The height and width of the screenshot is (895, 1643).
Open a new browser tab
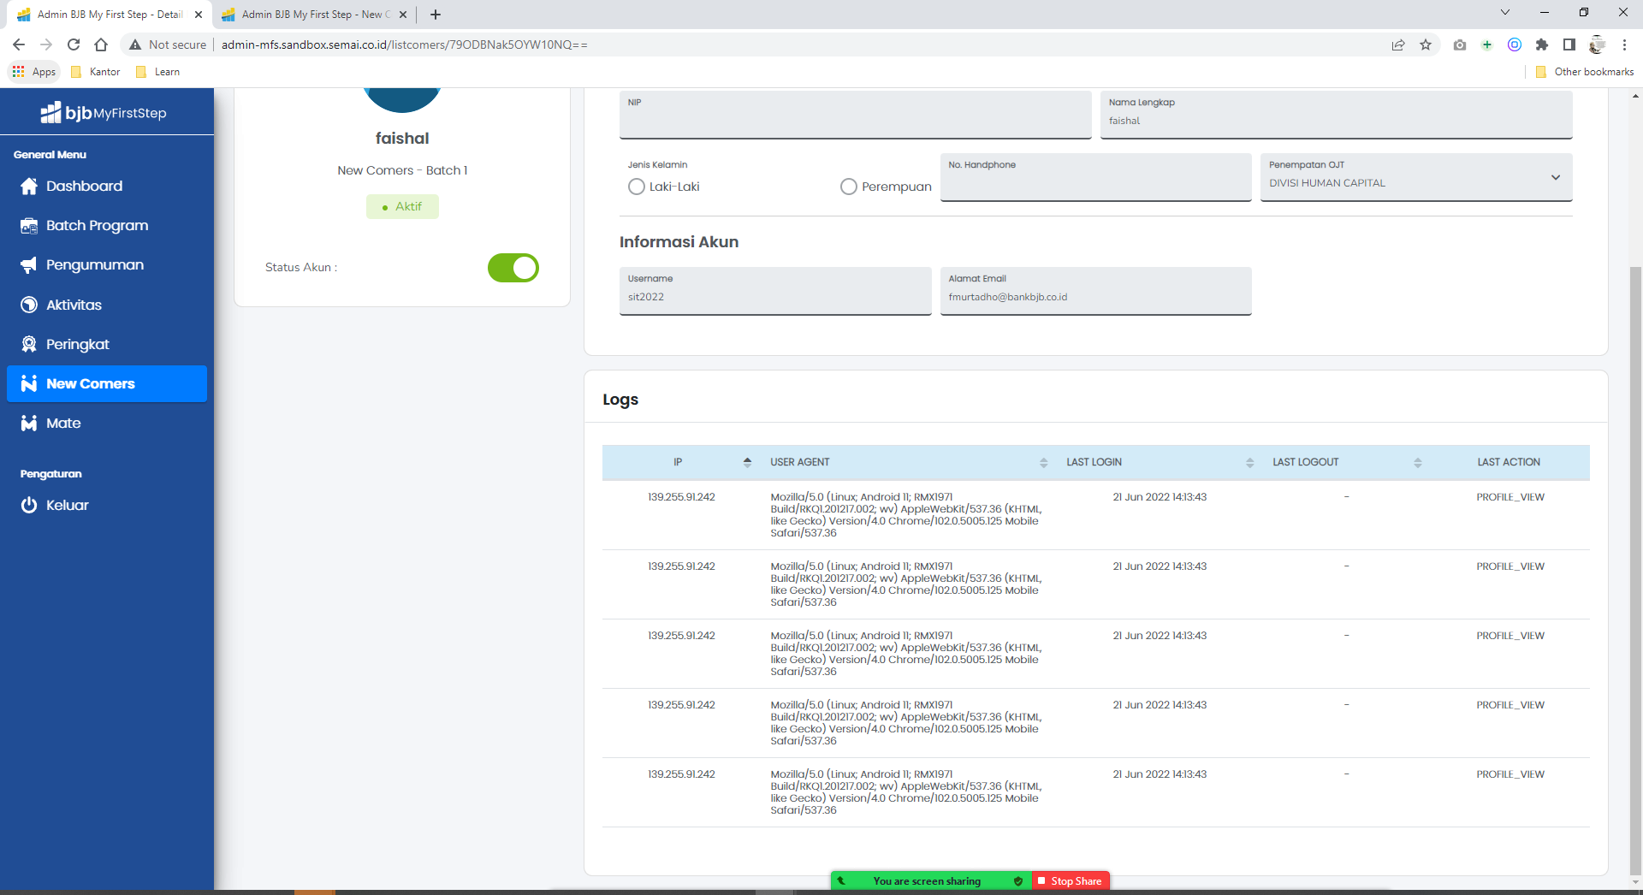pos(436,15)
